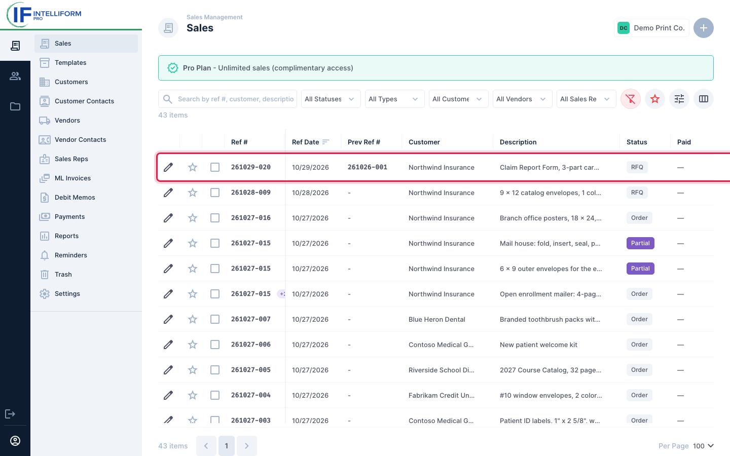The height and width of the screenshot is (456, 730).
Task: Edit sale 261027-005 with the pencil icon
Action: click(168, 370)
